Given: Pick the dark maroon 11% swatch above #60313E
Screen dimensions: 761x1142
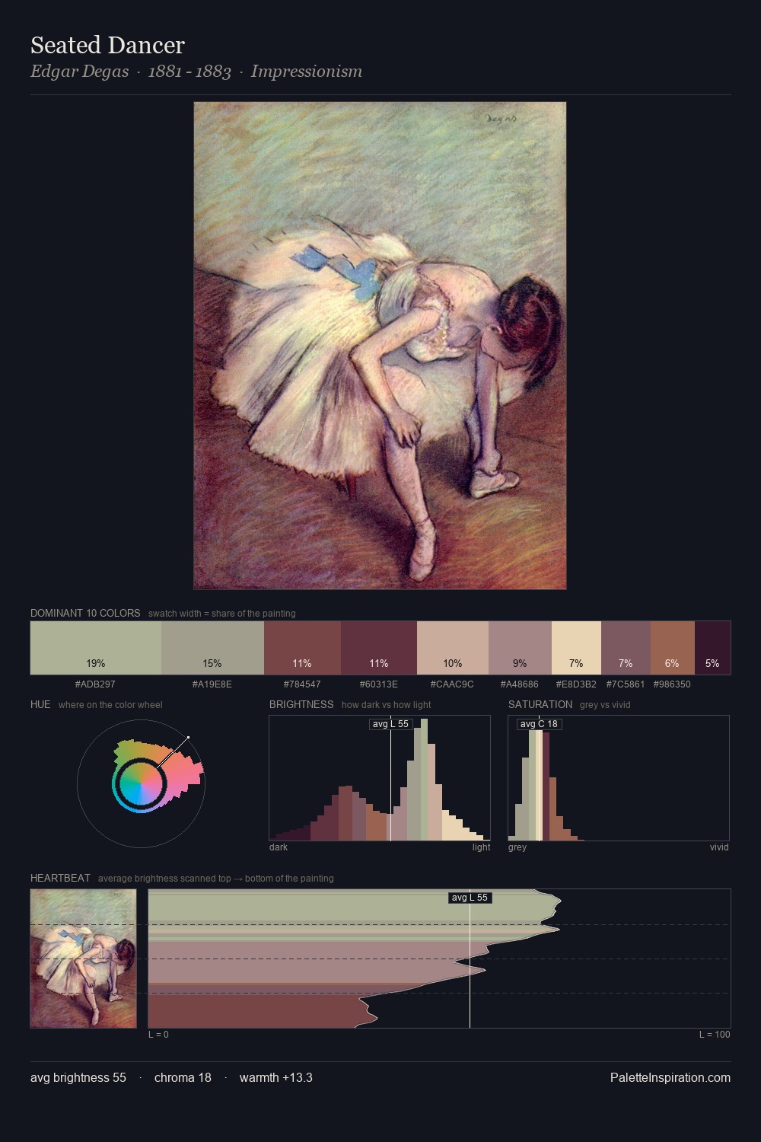Looking at the screenshot, I should [x=379, y=648].
